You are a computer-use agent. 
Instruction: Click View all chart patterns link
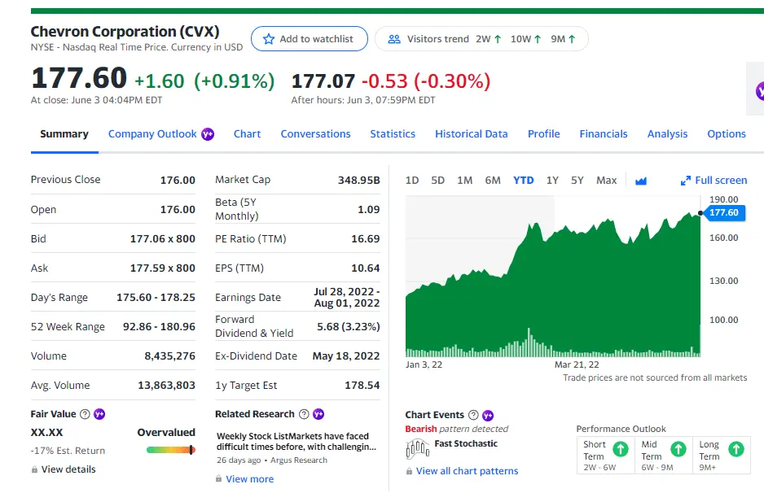[x=467, y=471]
